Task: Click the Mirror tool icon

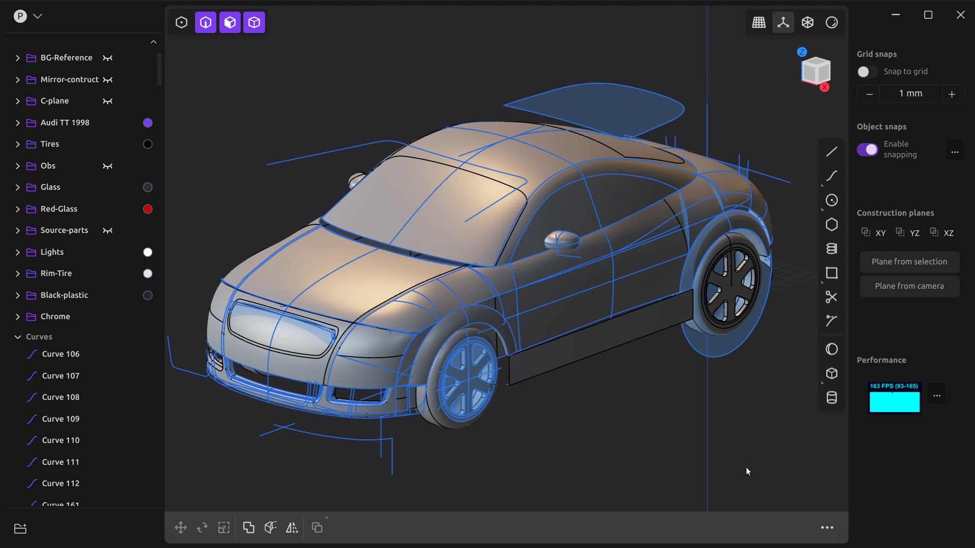Action: 291,528
